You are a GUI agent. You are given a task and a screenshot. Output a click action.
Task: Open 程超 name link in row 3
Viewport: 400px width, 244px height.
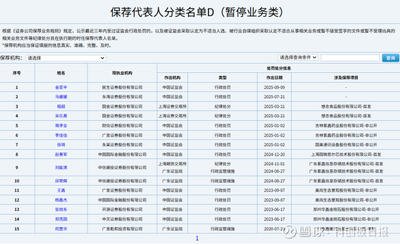point(61,106)
